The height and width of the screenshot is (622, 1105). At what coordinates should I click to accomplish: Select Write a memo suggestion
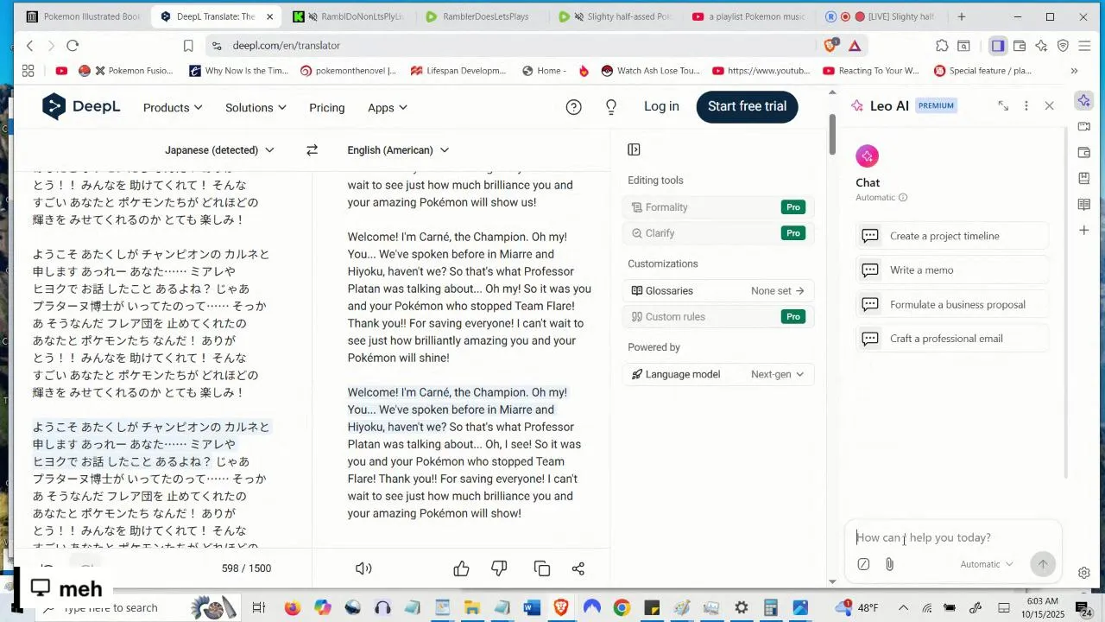951,270
